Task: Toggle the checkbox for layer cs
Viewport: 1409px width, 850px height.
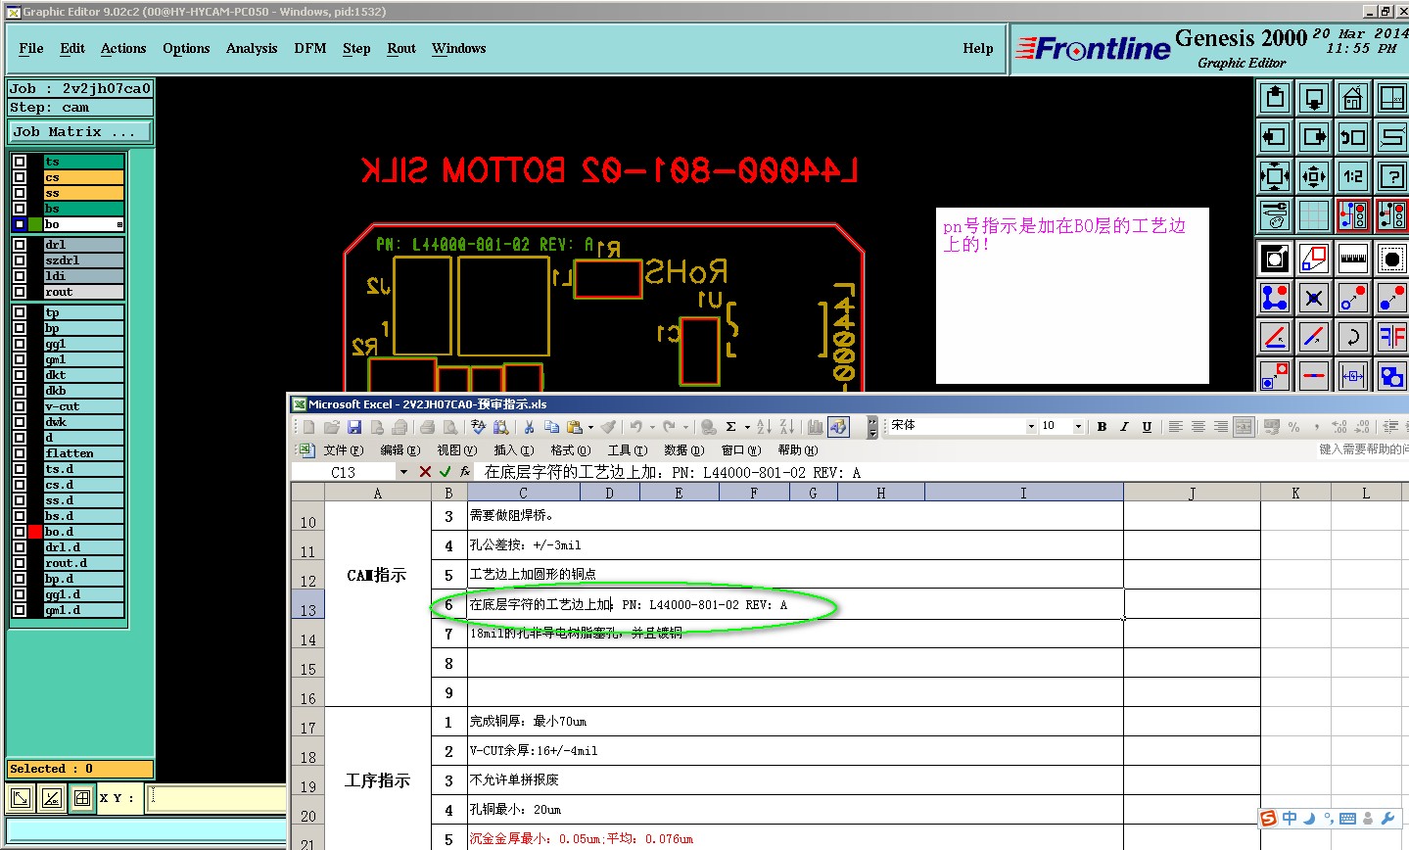Action: 20,177
